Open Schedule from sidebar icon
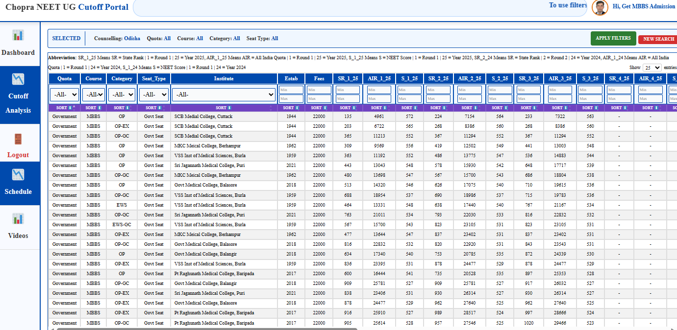 click(18, 174)
